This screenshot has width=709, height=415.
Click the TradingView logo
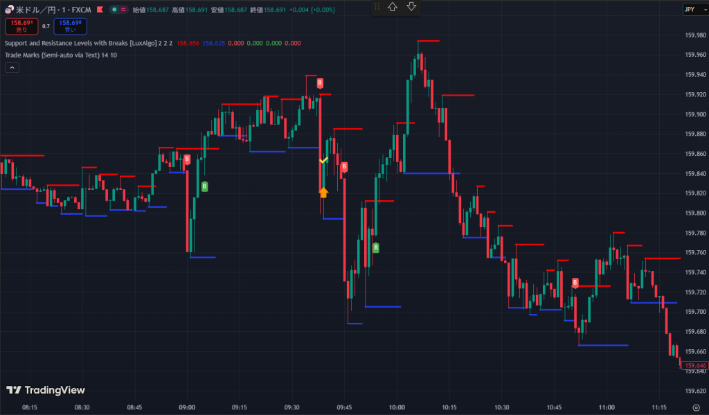tap(46, 390)
